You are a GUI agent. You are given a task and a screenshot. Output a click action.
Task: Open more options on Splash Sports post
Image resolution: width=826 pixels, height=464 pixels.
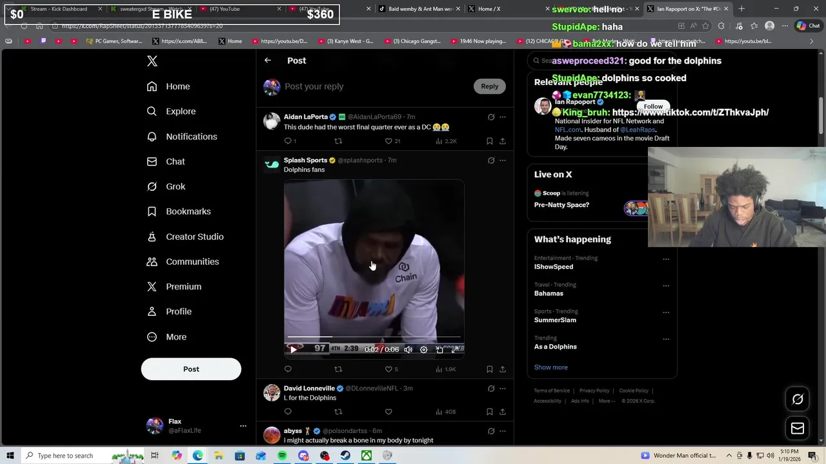click(x=503, y=160)
